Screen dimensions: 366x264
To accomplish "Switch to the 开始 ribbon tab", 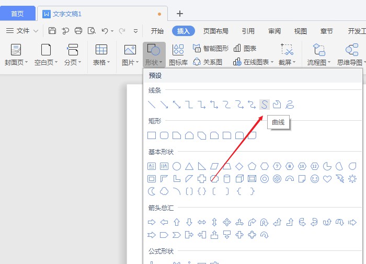I will (x=157, y=31).
